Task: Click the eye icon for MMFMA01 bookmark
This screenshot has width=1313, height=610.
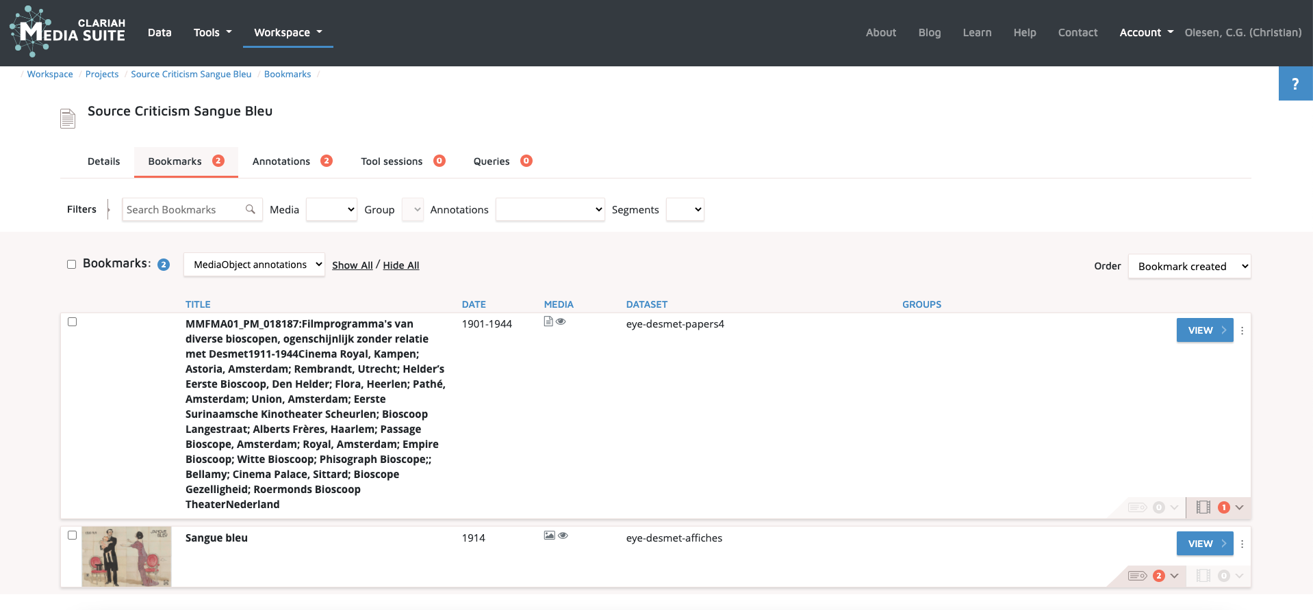Action: click(561, 321)
